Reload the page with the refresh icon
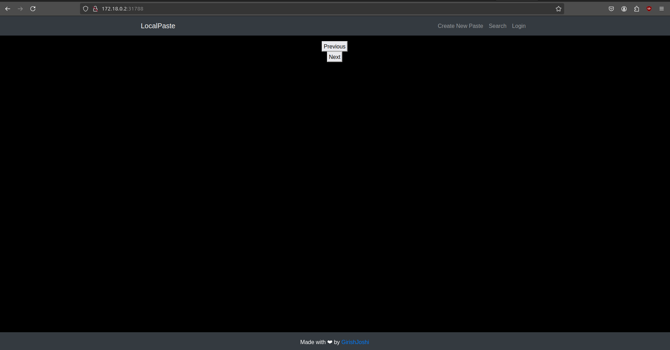 point(33,9)
